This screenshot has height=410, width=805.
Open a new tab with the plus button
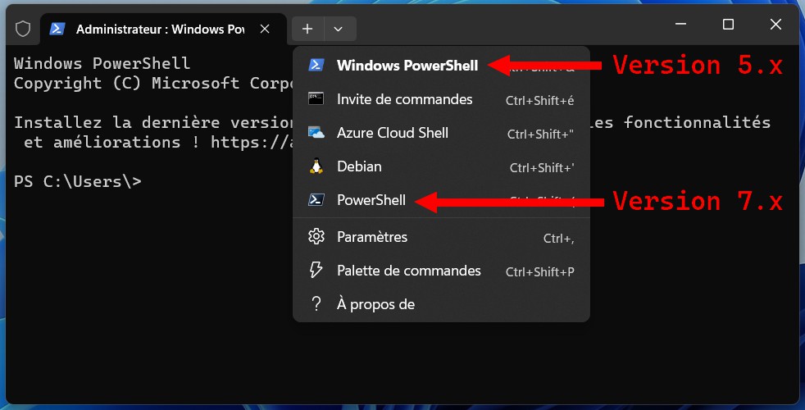pos(307,29)
